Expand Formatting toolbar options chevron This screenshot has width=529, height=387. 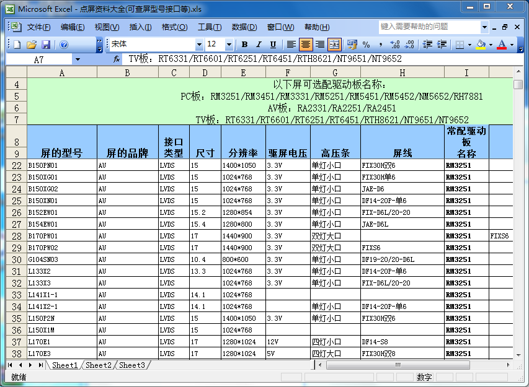point(521,45)
